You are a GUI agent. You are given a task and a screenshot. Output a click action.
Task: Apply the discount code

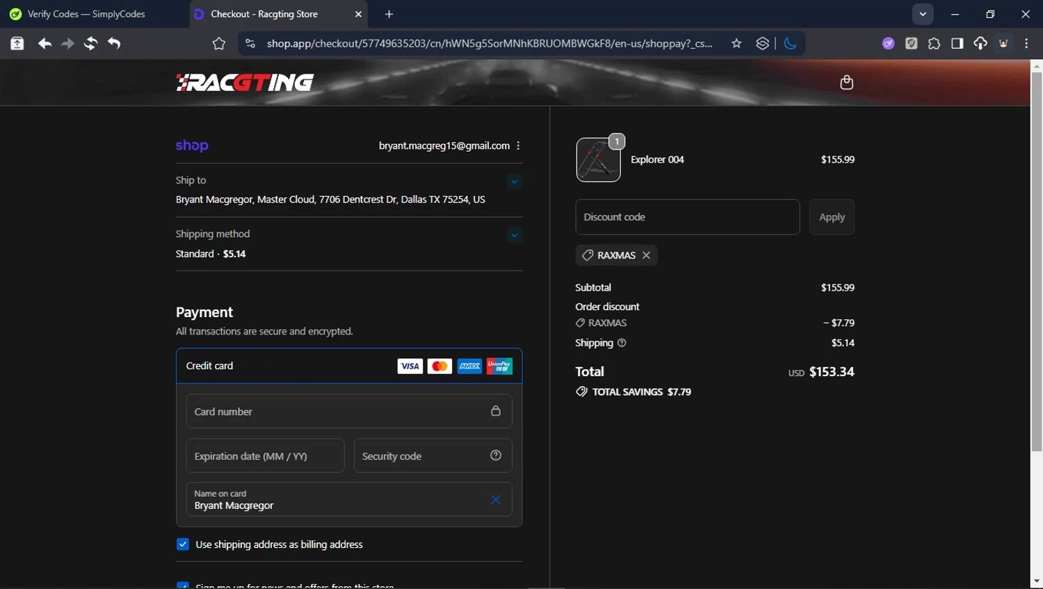pyautogui.click(x=832, y=217)
